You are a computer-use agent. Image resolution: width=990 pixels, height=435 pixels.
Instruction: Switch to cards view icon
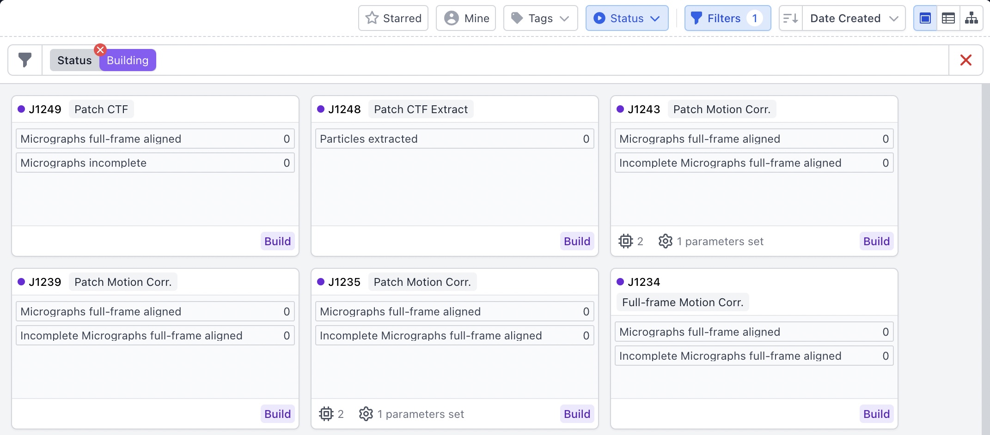[925, 18]
